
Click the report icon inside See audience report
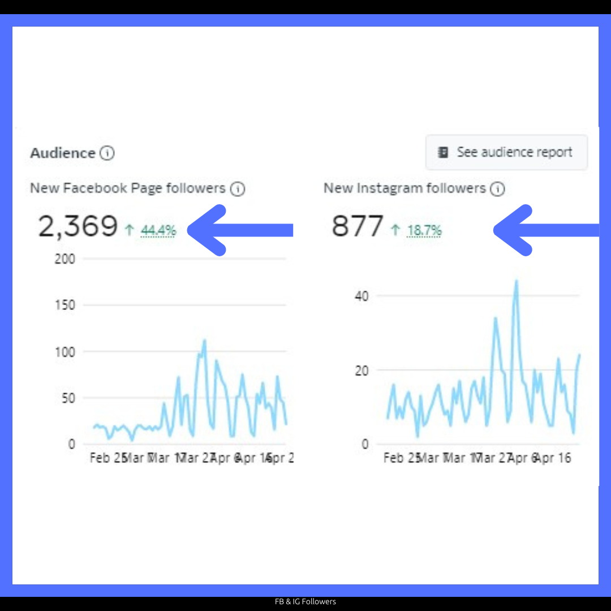(443, 152)
